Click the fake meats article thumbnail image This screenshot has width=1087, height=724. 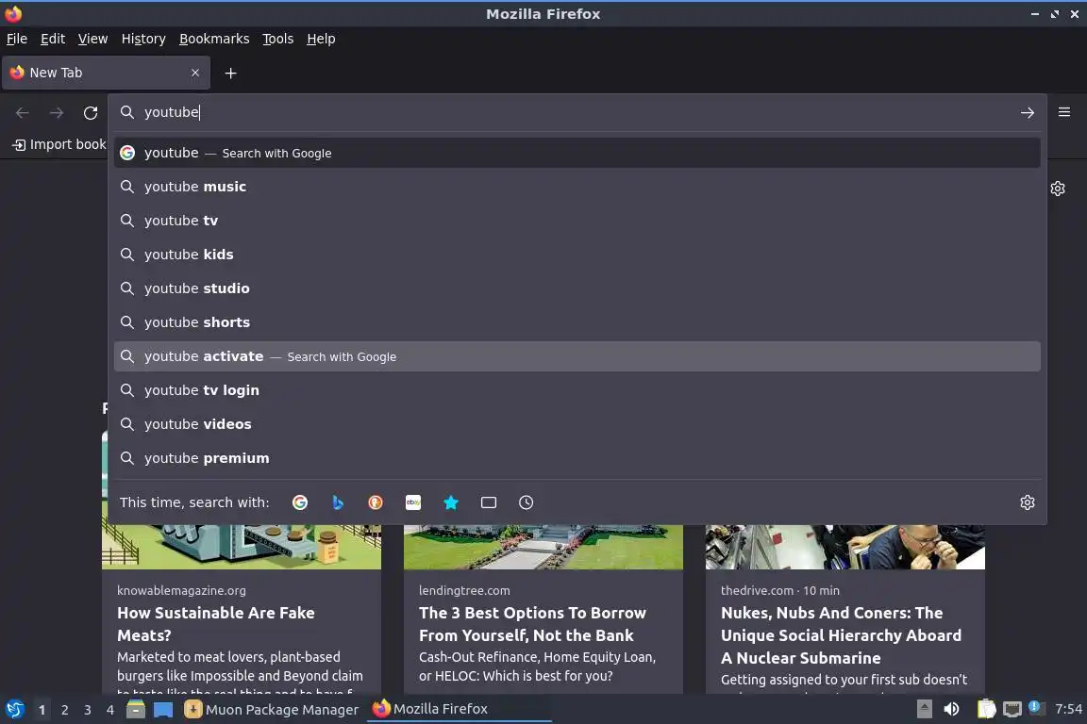click(x=242, y=547)
